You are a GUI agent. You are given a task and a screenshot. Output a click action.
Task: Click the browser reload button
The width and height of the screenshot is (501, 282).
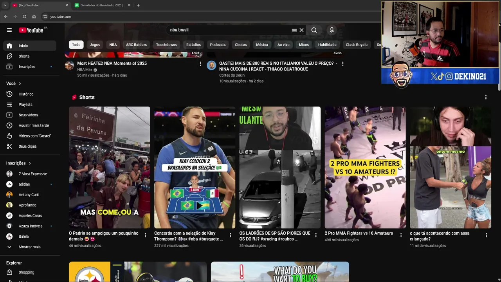point(24,16)
